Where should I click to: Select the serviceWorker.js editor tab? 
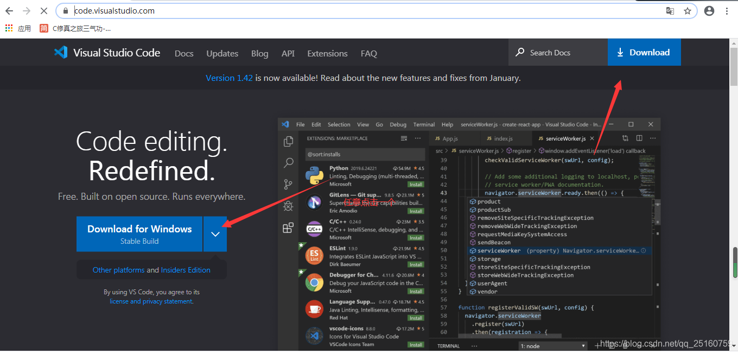coord(565,138)
